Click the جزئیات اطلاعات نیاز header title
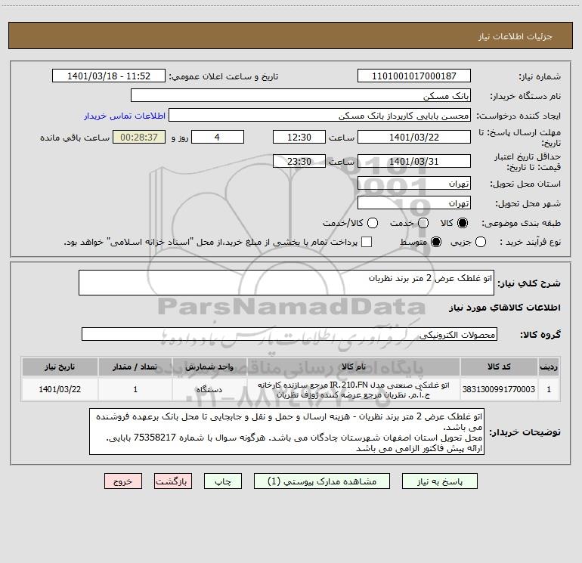 (x=515, y=36)
